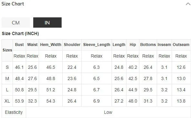Click the Low elasticity value cell
The width and height of the screenshot is (191, 118).
tap(108, 112)
